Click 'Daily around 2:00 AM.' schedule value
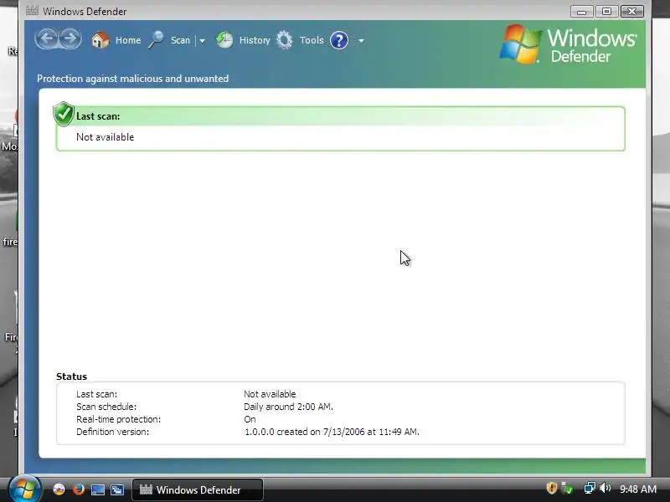This screenshot has height=502, width=670. (288, 407)
